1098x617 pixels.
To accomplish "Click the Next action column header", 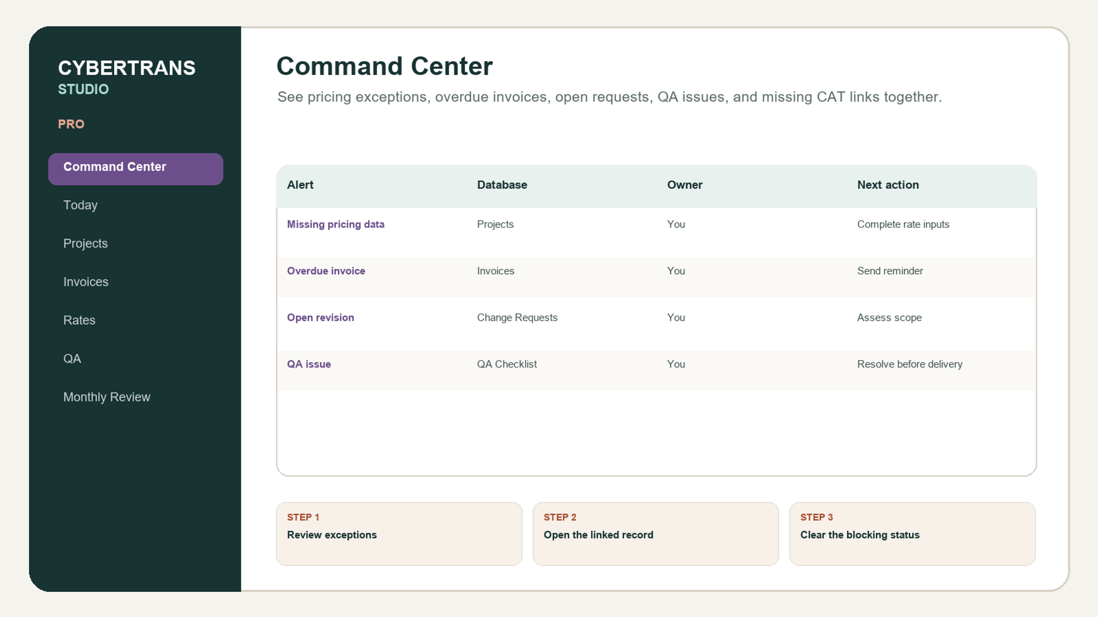I will pyautogui.click(x=888, y=185).
